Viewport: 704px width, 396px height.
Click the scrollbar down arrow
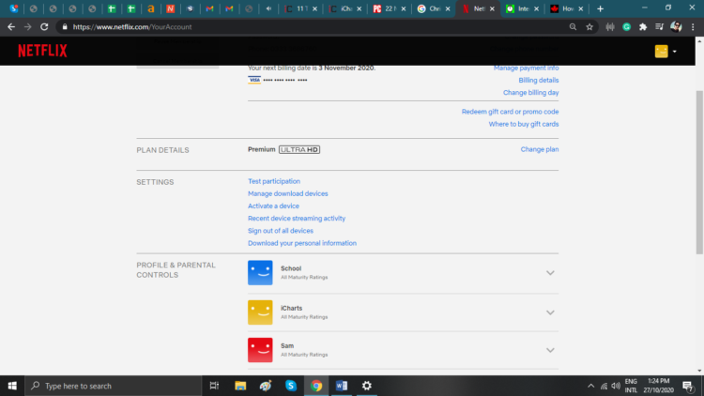[699, 371]
